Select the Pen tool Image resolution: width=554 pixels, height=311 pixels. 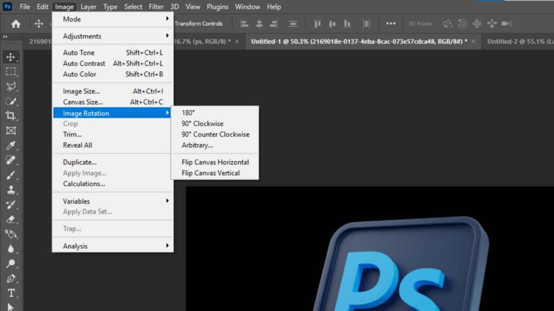pos(11,279)
